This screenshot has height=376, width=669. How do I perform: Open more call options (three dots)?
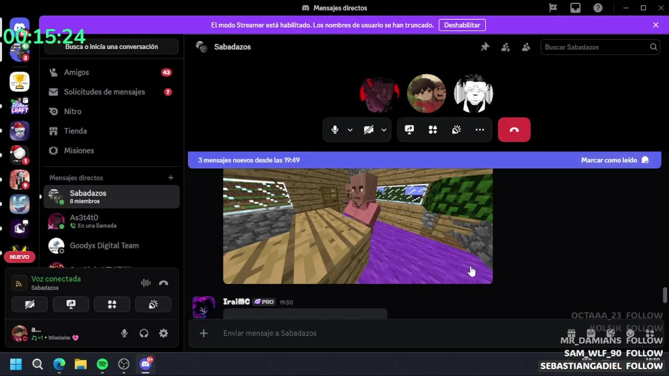[x=480, y=130]
